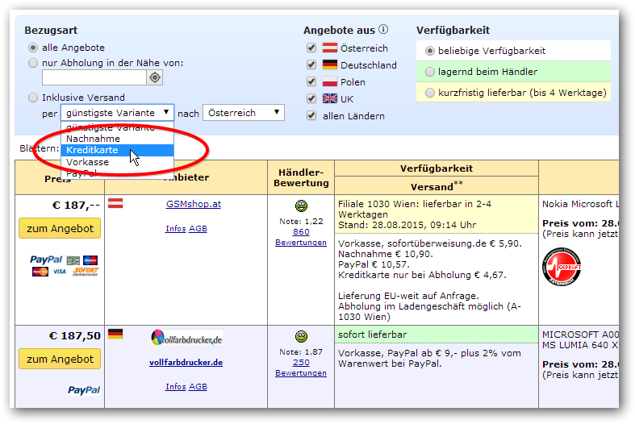Open AGB link for vollfarbdrucker.de
The image size is (635, 424).
tap(198, 387)
